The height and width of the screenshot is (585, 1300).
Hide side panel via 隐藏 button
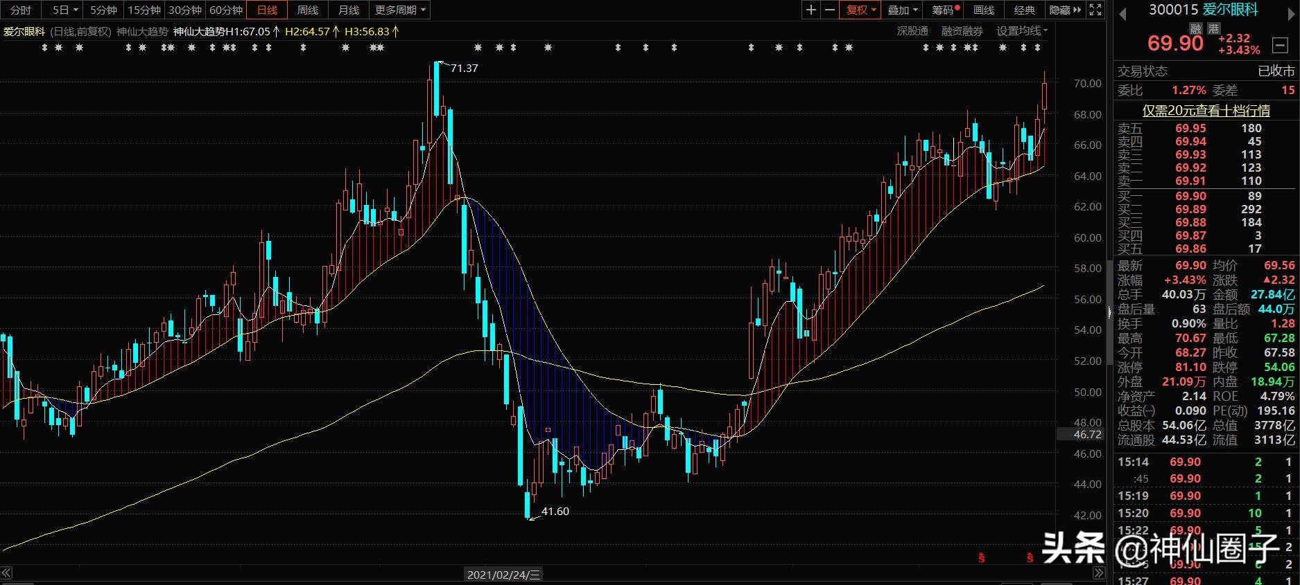coord(1065,10)
